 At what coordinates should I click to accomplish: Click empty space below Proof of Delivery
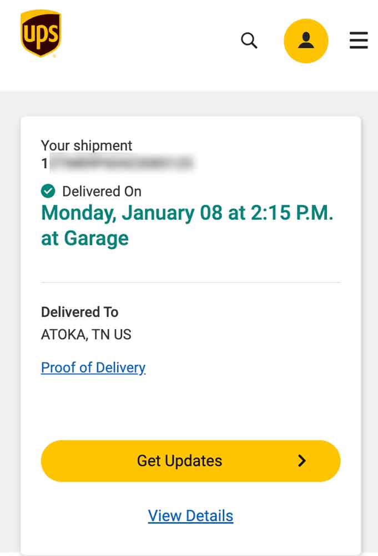(x=190, y=406)
